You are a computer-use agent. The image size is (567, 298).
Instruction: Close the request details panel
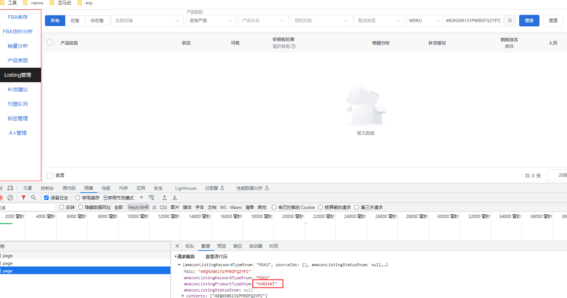177,246
